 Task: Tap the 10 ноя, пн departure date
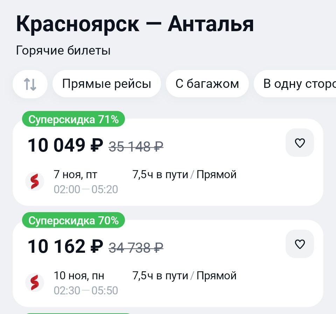click(x=79, y=275)
